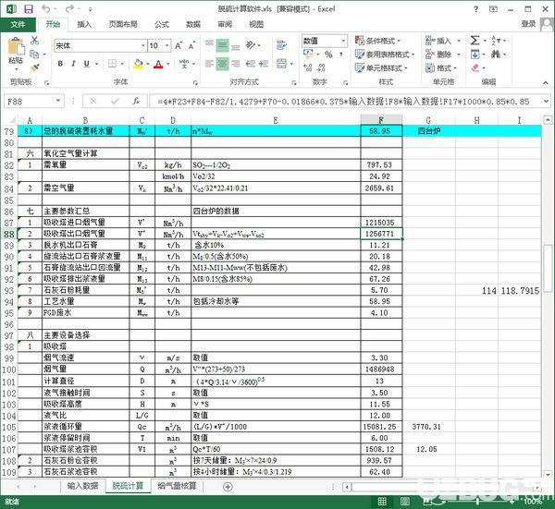Switch to 插入 ribbon tab
555x509 pixels.
(x=84, y=24)
